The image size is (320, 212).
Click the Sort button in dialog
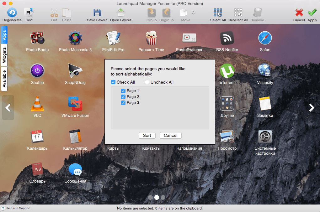147,135
